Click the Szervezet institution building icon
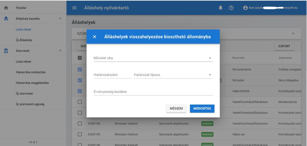Screen dimensions: 307x146 (x=6, y=51)
